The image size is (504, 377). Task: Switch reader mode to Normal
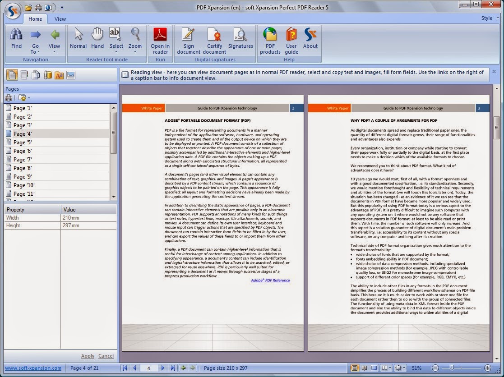coord(78,38)
